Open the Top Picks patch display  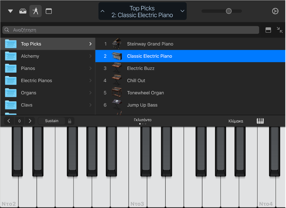142,12
